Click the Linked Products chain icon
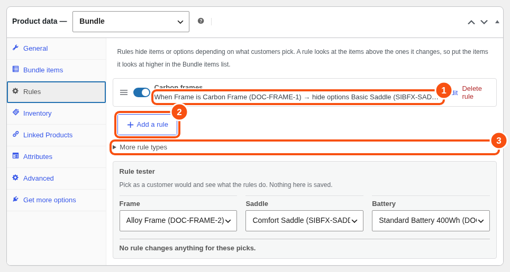 (x=15, y=134)
